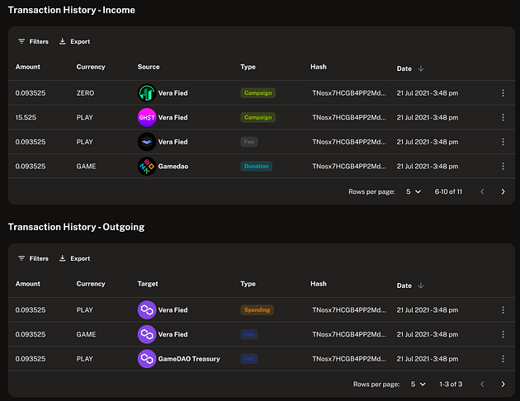Open the Outgoing rows per page dropdown
This screenshot has width=520, height=401.
click(418, 384)
